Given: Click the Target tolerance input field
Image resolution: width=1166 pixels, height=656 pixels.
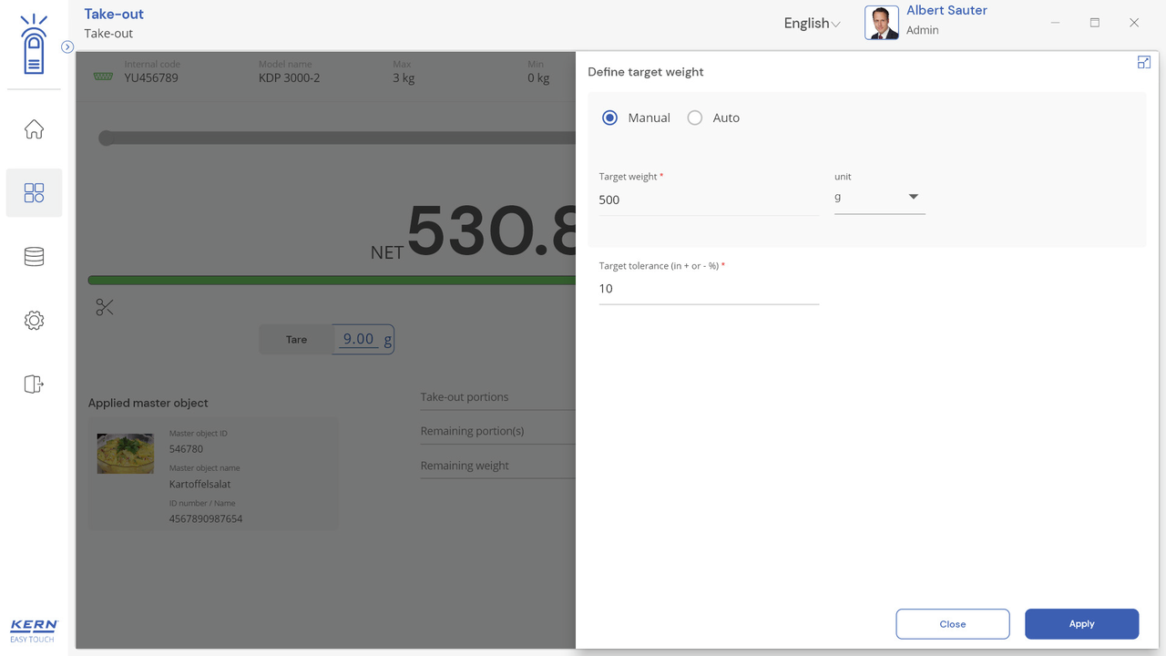Looking at the screenshot, I should (x=709, y=289).
